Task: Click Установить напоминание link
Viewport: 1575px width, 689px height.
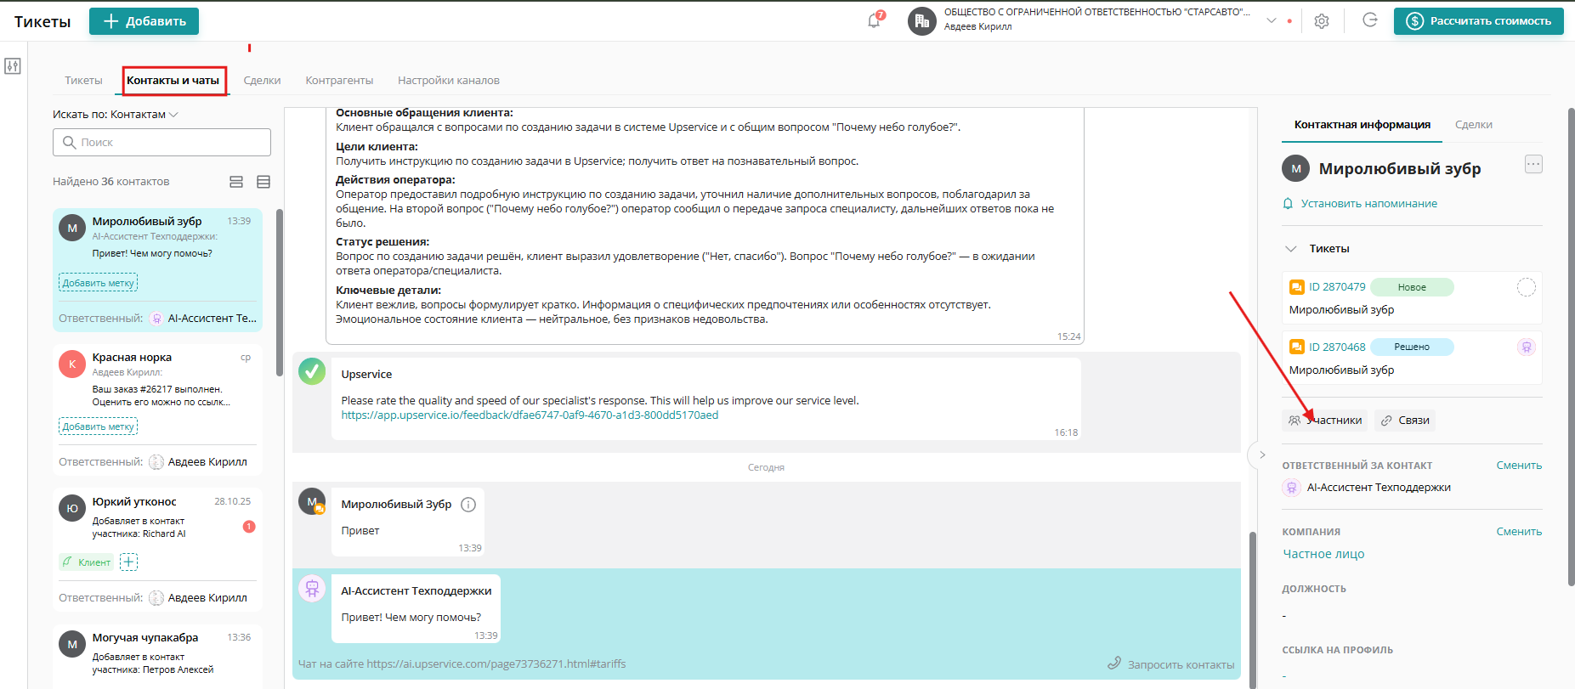Action: (x=1368, y=204)
